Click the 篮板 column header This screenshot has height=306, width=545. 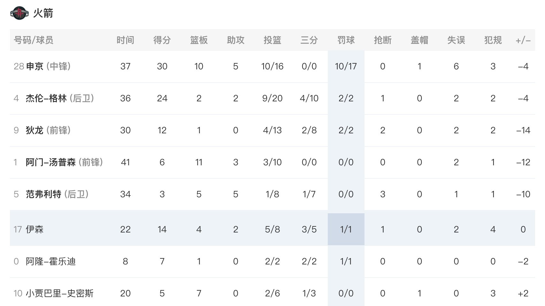pyautogui.click(x=199, y=40)
